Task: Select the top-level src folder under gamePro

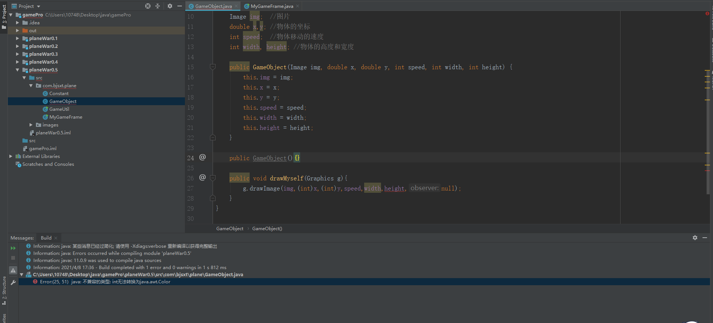Action: click(32, 141)
